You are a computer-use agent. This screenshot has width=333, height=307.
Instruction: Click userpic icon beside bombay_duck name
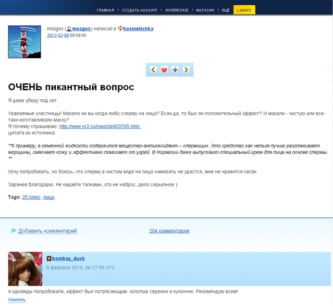(x=49, y=259)
